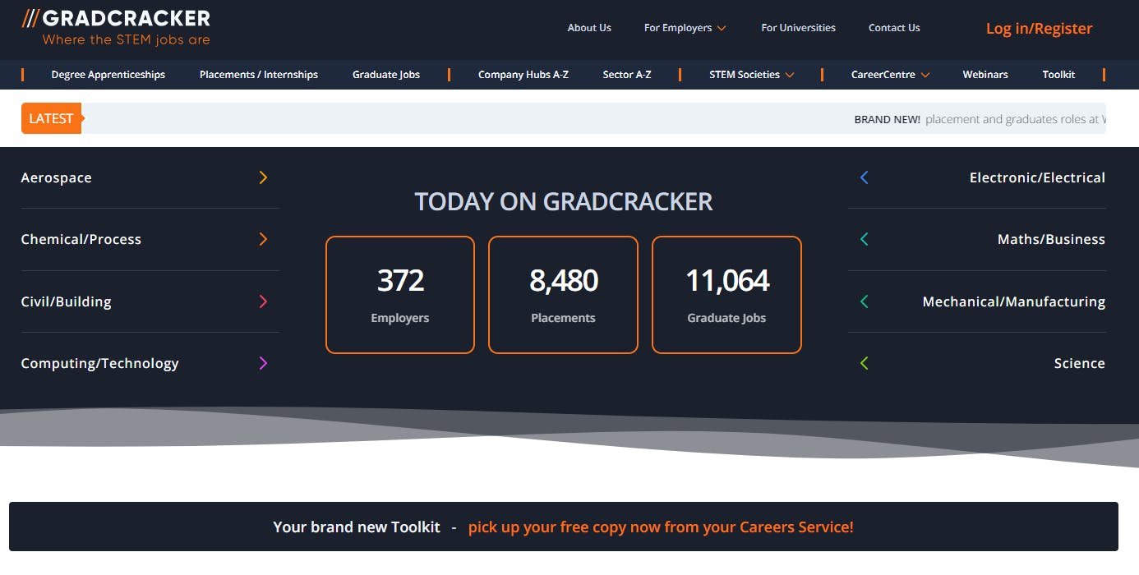
Task: Click the orange arrow beside Chemical/Process
Action: 263,239
